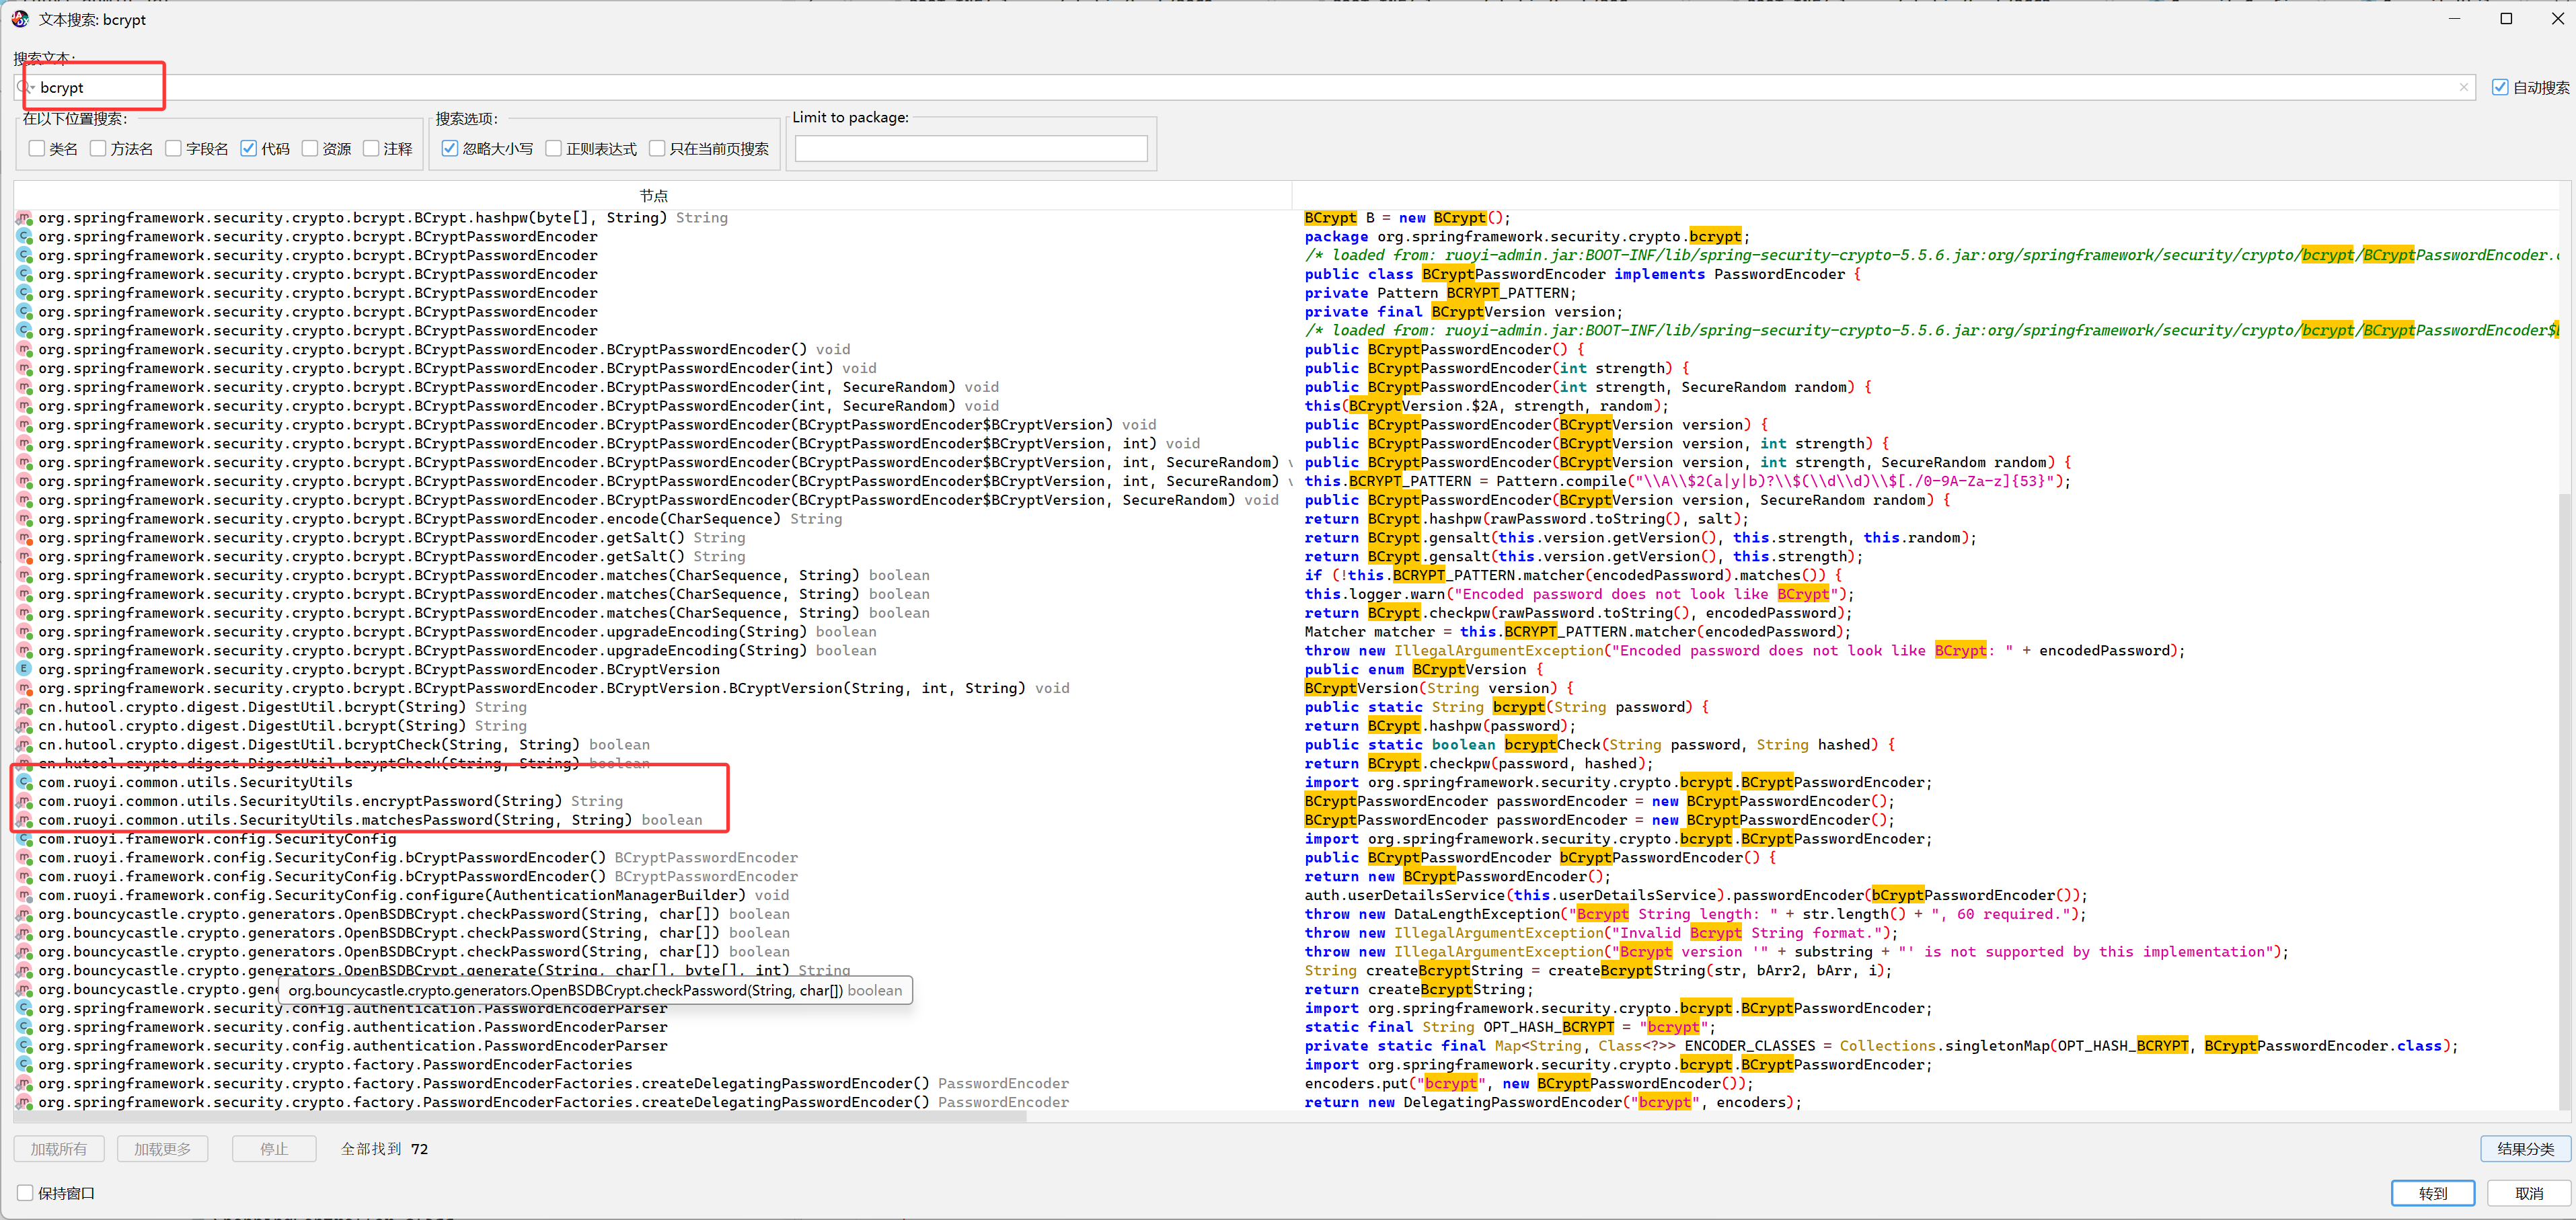
Task: Open search history dropdown beside magnifier icon
Action: coord(27,88)
